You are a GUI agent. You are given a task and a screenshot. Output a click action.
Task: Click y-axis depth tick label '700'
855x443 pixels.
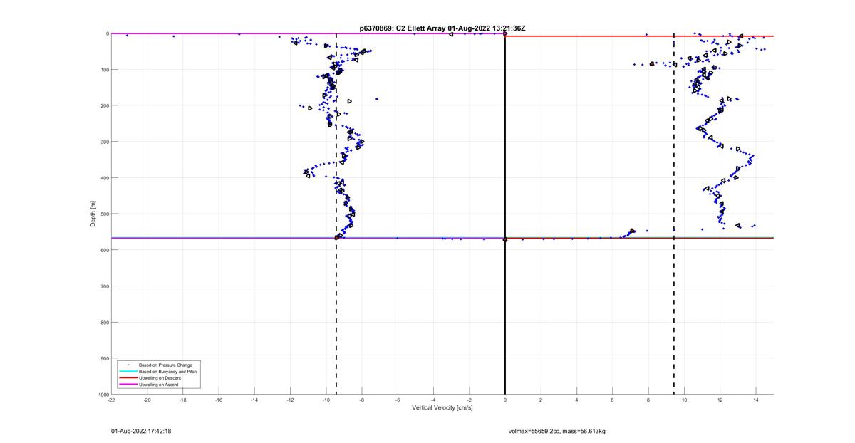point(104,286)
